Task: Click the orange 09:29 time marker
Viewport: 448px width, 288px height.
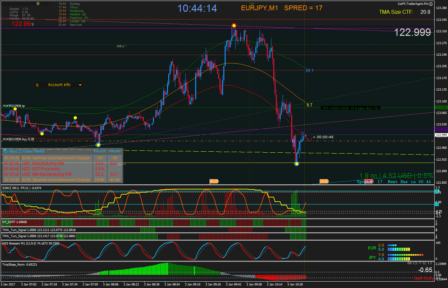Action: pos(214,181)
